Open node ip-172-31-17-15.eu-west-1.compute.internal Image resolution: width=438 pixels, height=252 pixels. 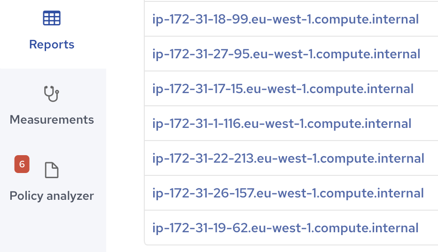click(283, 89)
